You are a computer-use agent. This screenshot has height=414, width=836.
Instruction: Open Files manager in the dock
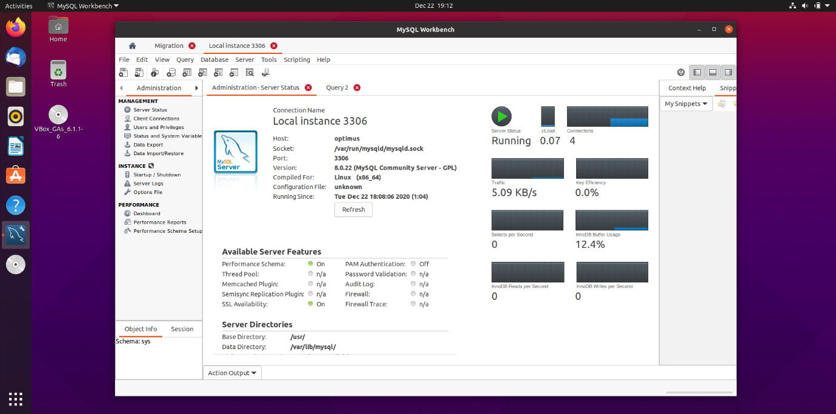point(16,87)
